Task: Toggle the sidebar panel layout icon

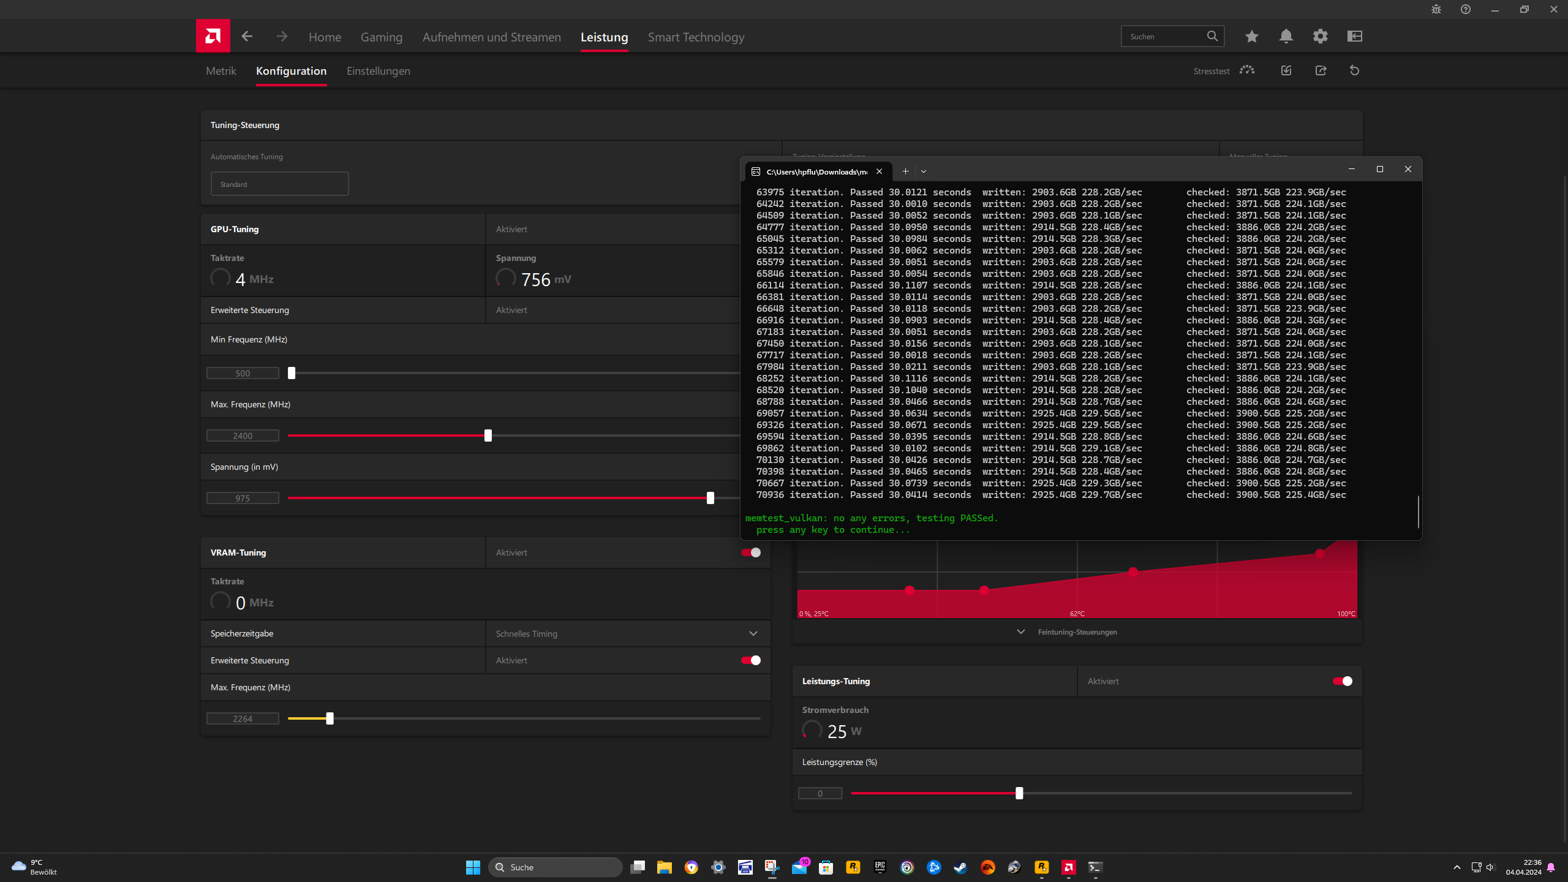Action: 1354,36
